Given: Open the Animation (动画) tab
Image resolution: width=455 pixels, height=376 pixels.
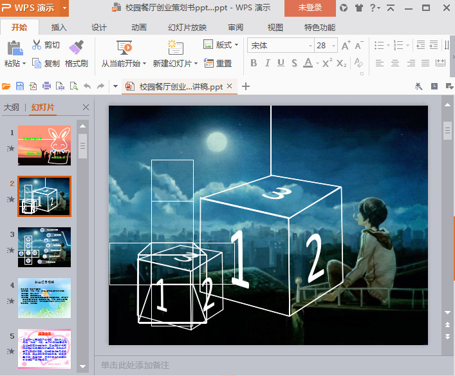Looking at the screenshot, I should point(139,28).
